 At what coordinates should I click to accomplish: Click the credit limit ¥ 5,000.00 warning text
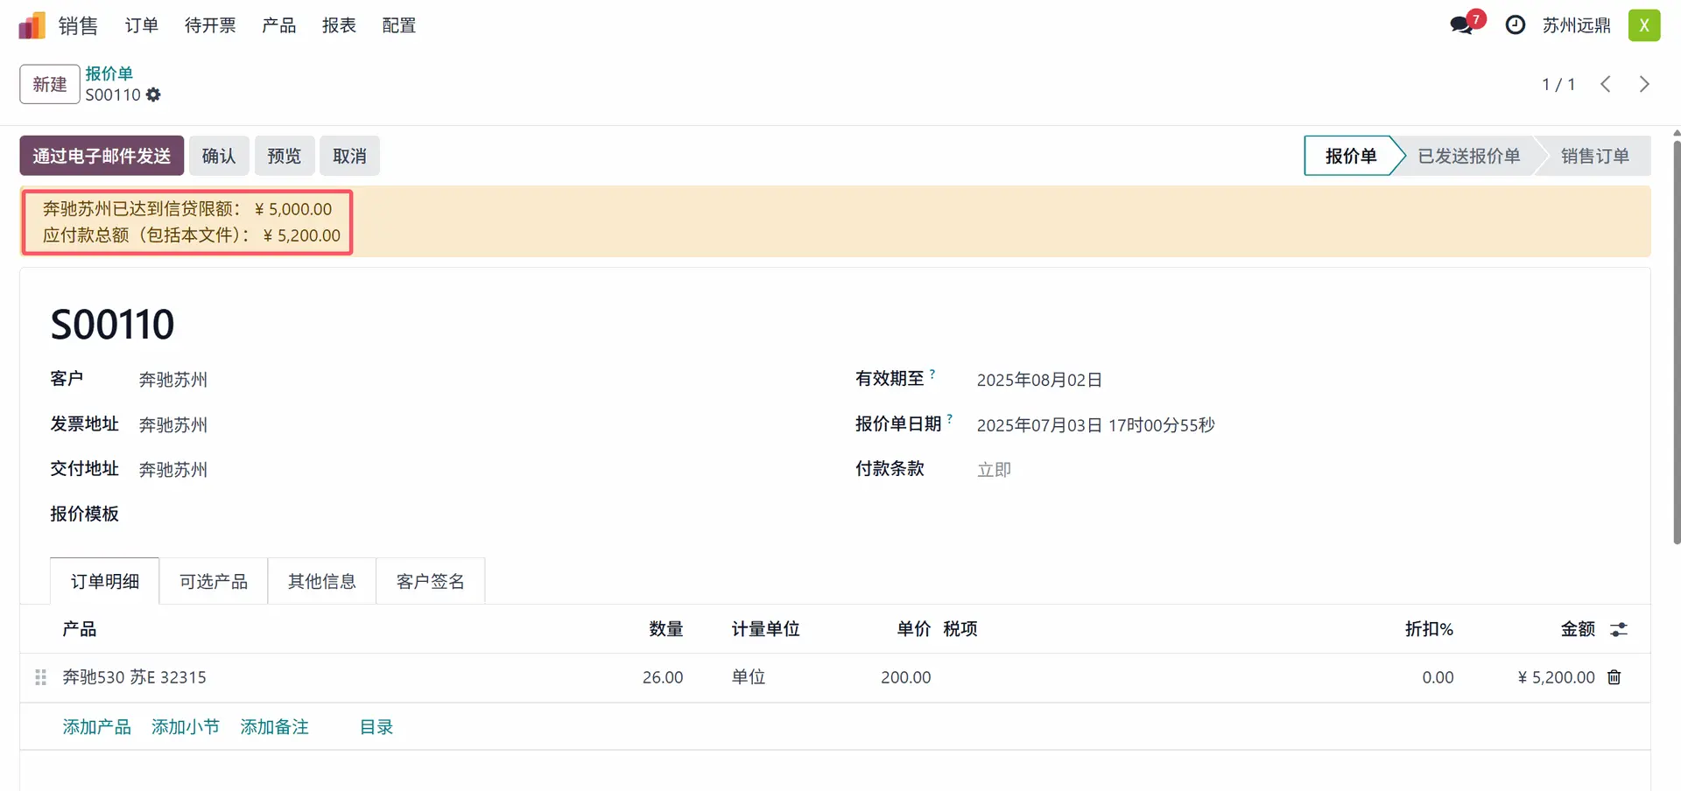(187, 209)
